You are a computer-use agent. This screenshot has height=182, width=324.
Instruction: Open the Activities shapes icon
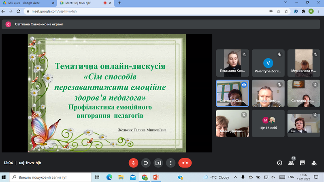coord(314,163)
